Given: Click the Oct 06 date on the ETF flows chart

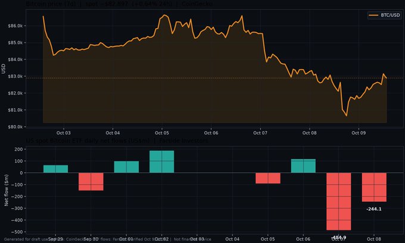Looking at the screenshot, I should point(303,239).
